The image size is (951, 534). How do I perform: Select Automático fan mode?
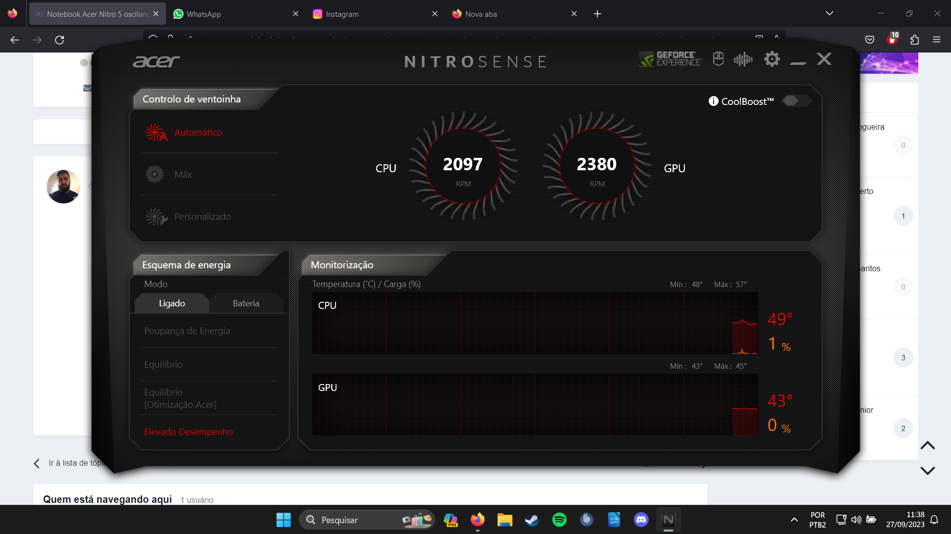(198, 132)
